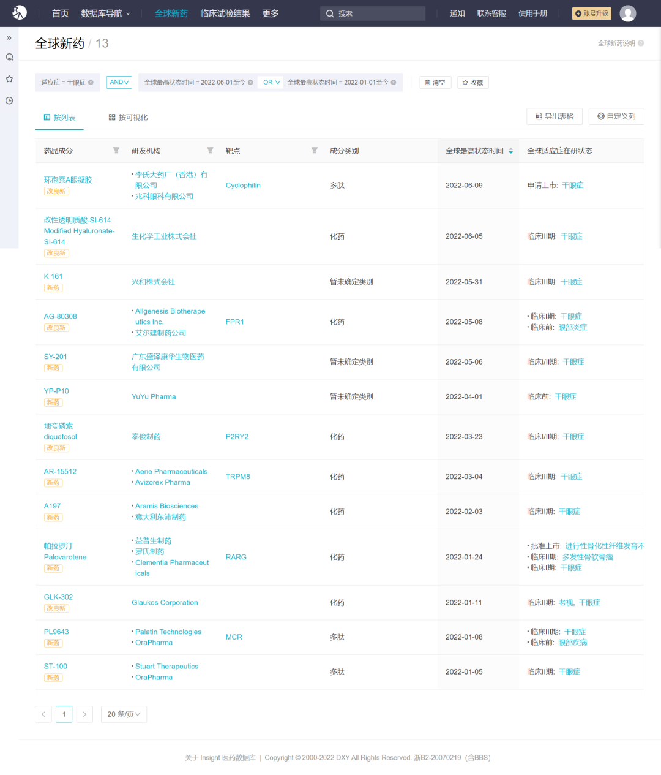Open 通知 notifications
This screenshot has height=775, width=661.
458,13
